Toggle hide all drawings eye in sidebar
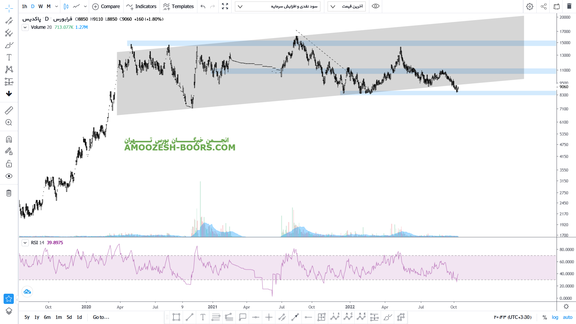Viewport: 576px width, 324px height. point(9,176)
